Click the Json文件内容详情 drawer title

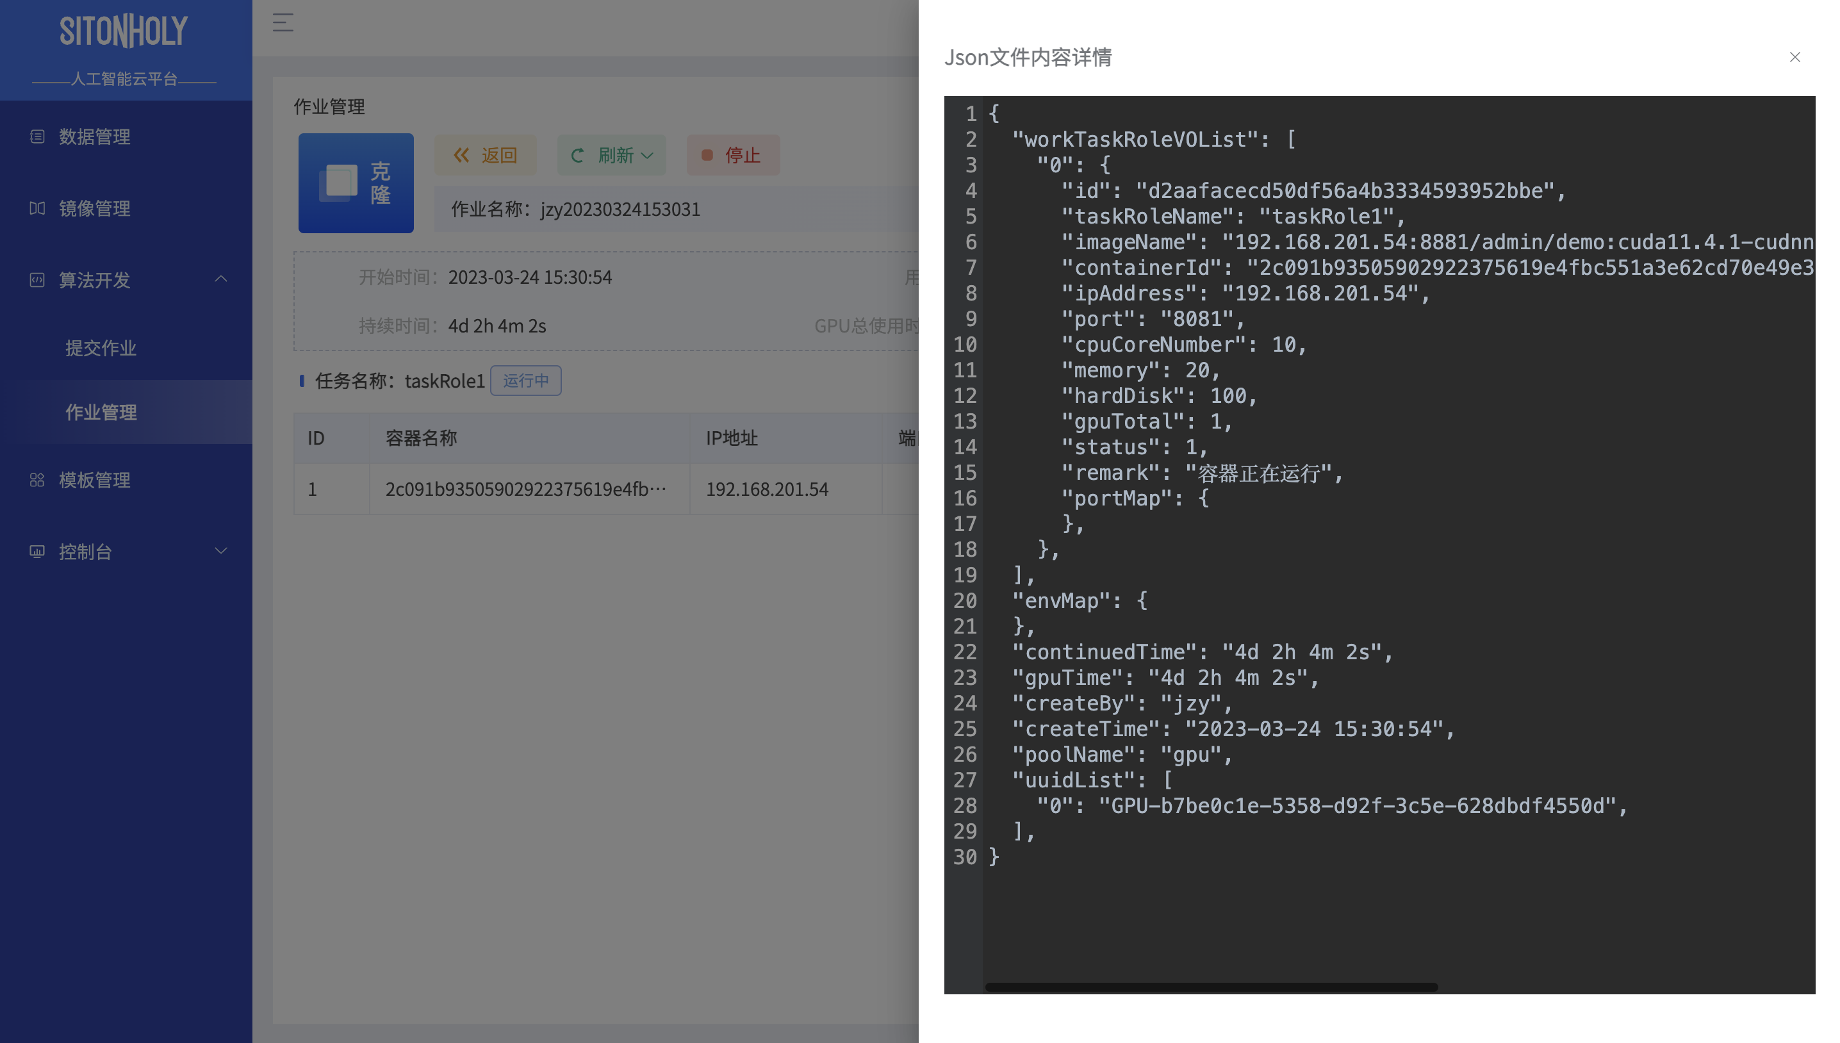tap(1028, 57)
